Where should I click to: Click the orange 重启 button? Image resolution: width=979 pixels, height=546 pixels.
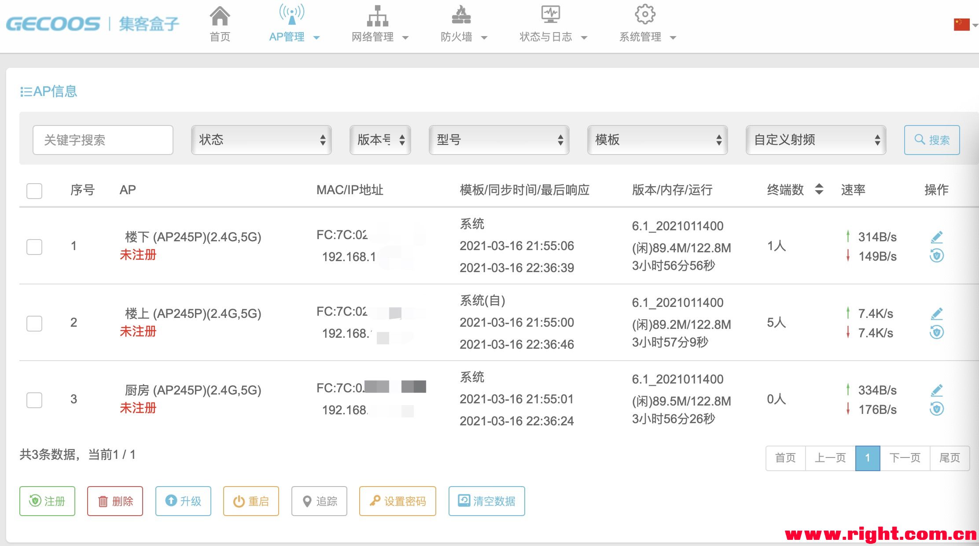click(x=251, y=501)
